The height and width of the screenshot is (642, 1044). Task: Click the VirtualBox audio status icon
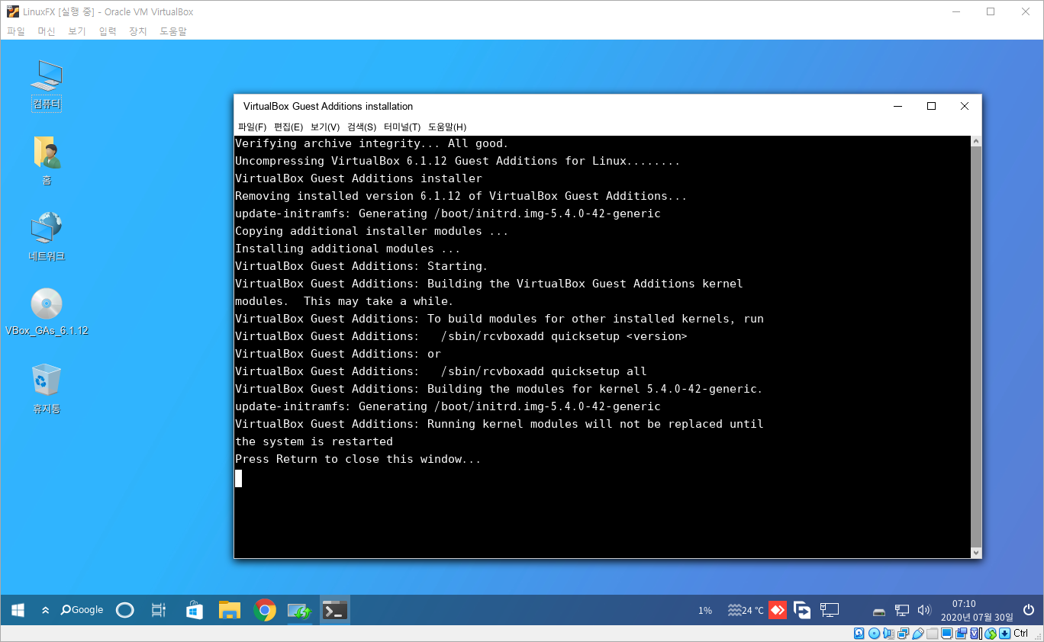coord(888,634)
